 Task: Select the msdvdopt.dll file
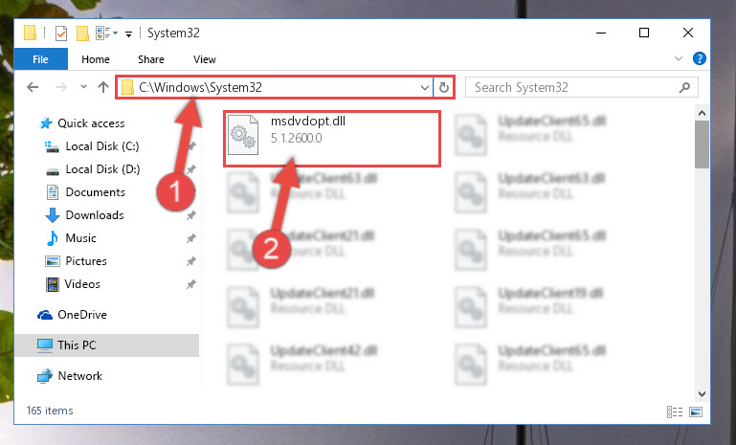(x=331, y=139)
